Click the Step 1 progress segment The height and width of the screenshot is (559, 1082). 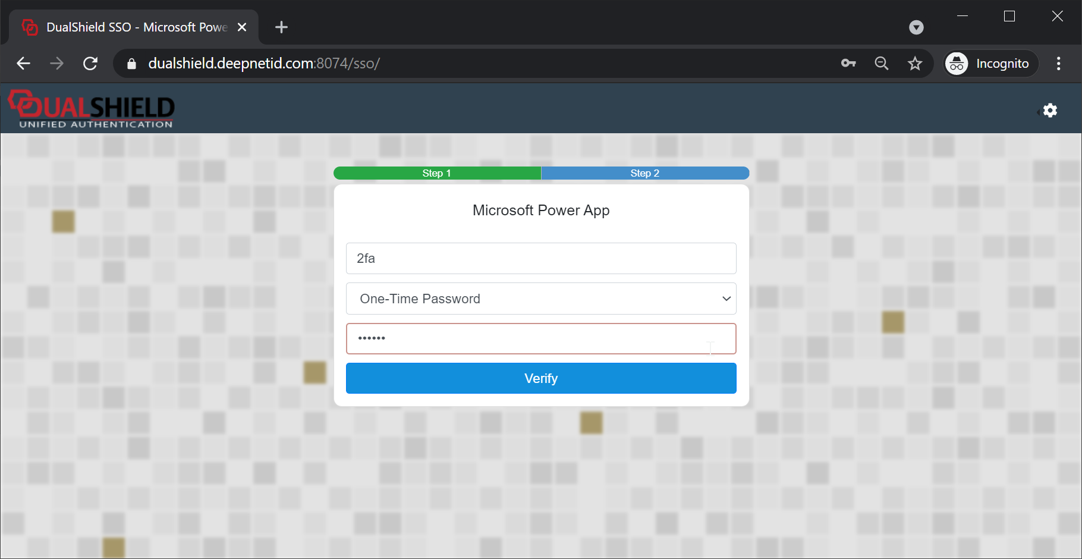coord(437,173)
